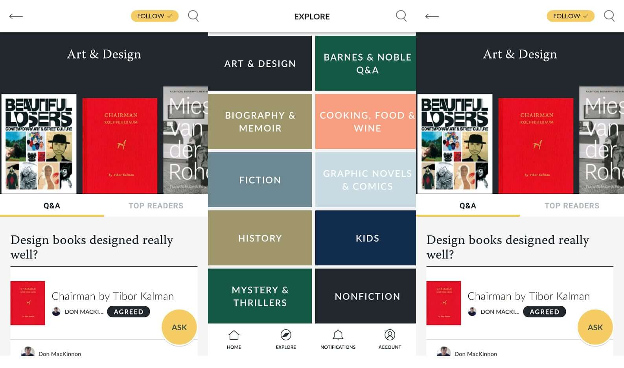Viewport: 624px width, 368px height.
Task: Toggle the FOLLOW button in the right Art & Design screen
Action: (x=571, y=16)
